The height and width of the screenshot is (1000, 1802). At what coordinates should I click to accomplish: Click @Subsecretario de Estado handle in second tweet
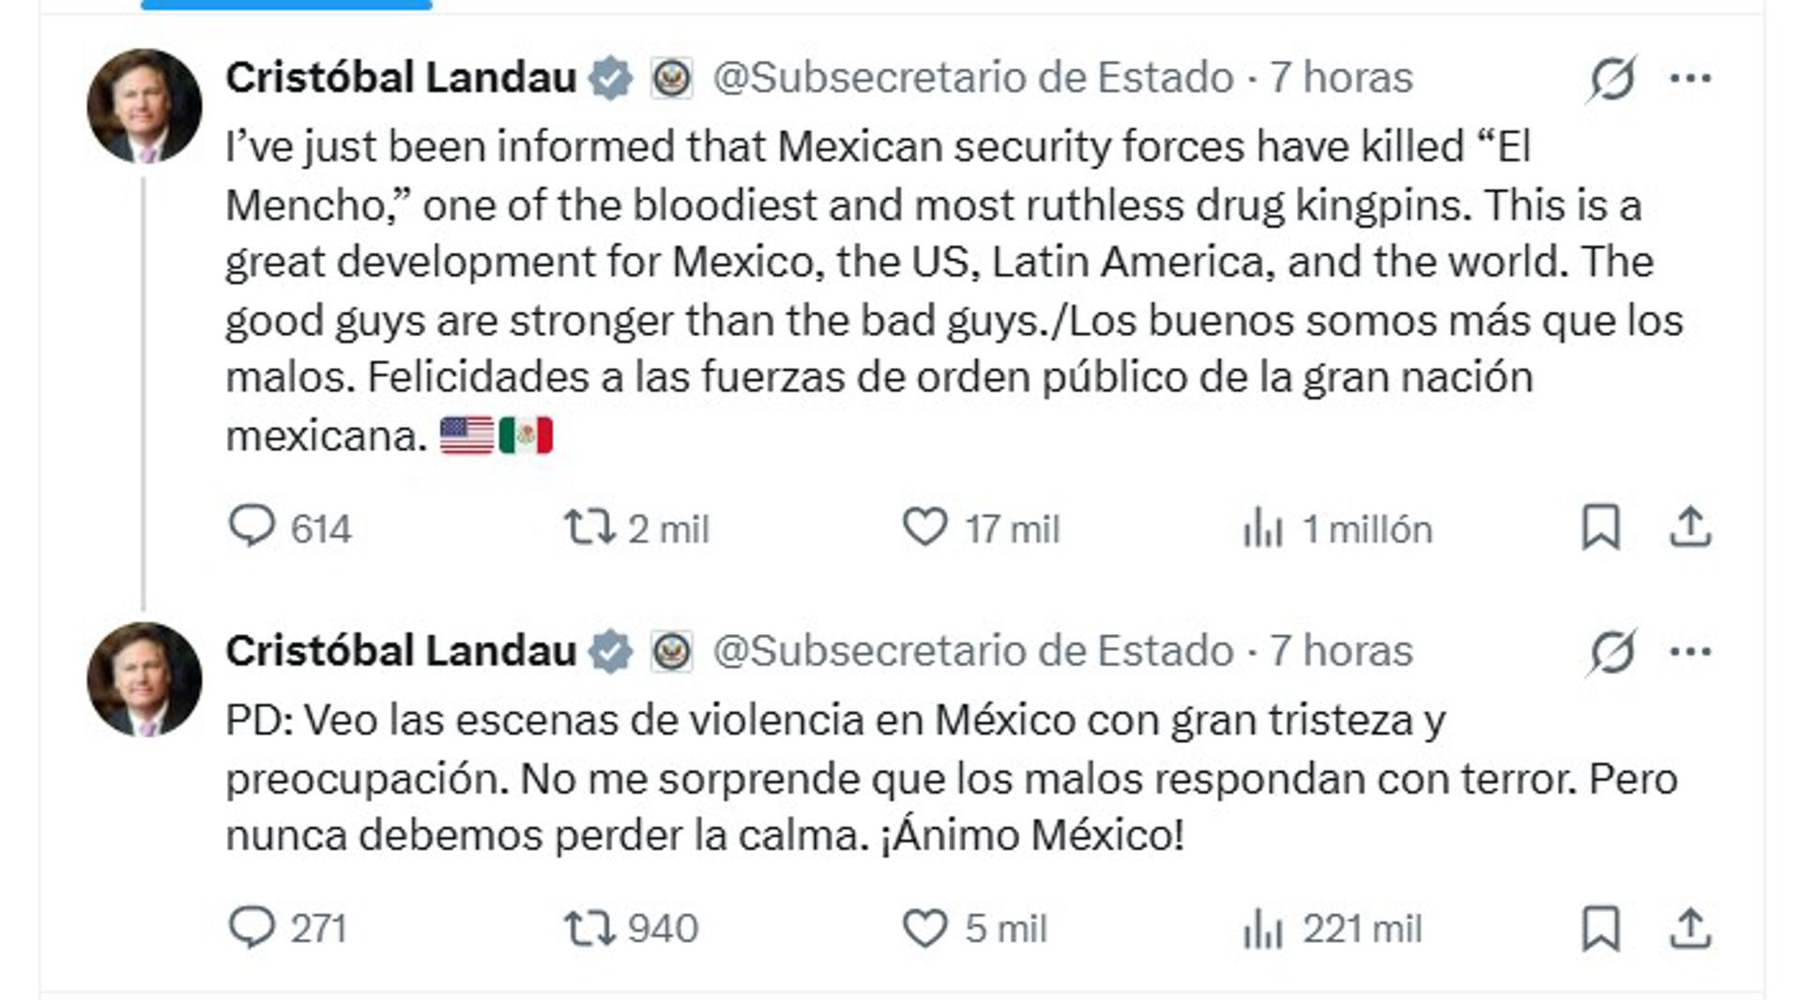972,652
